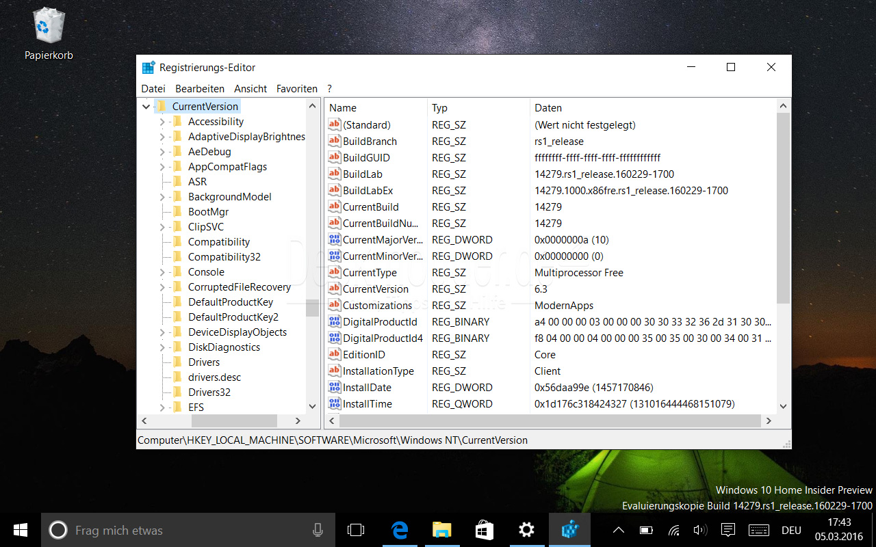876x547 pixels.
Task: Expand the ClipSVC key
Action: click(162, 227)
